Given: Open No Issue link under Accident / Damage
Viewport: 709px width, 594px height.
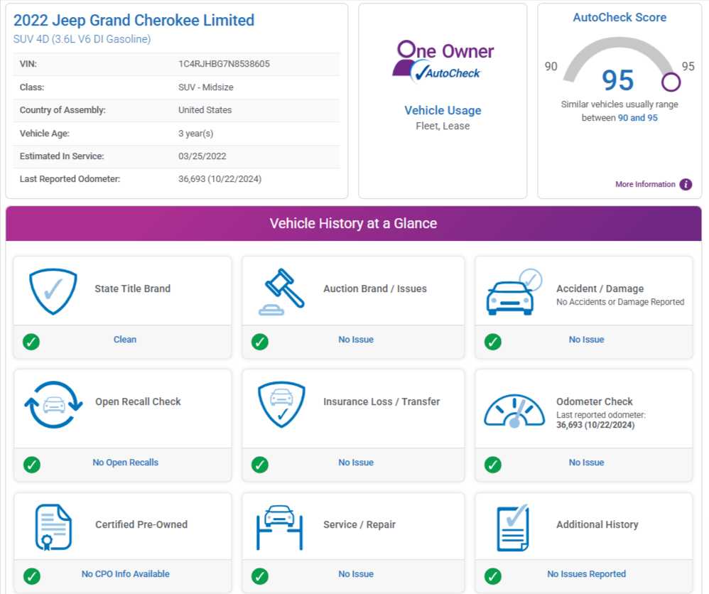Looking at the screenshot, I should point(587,340).
